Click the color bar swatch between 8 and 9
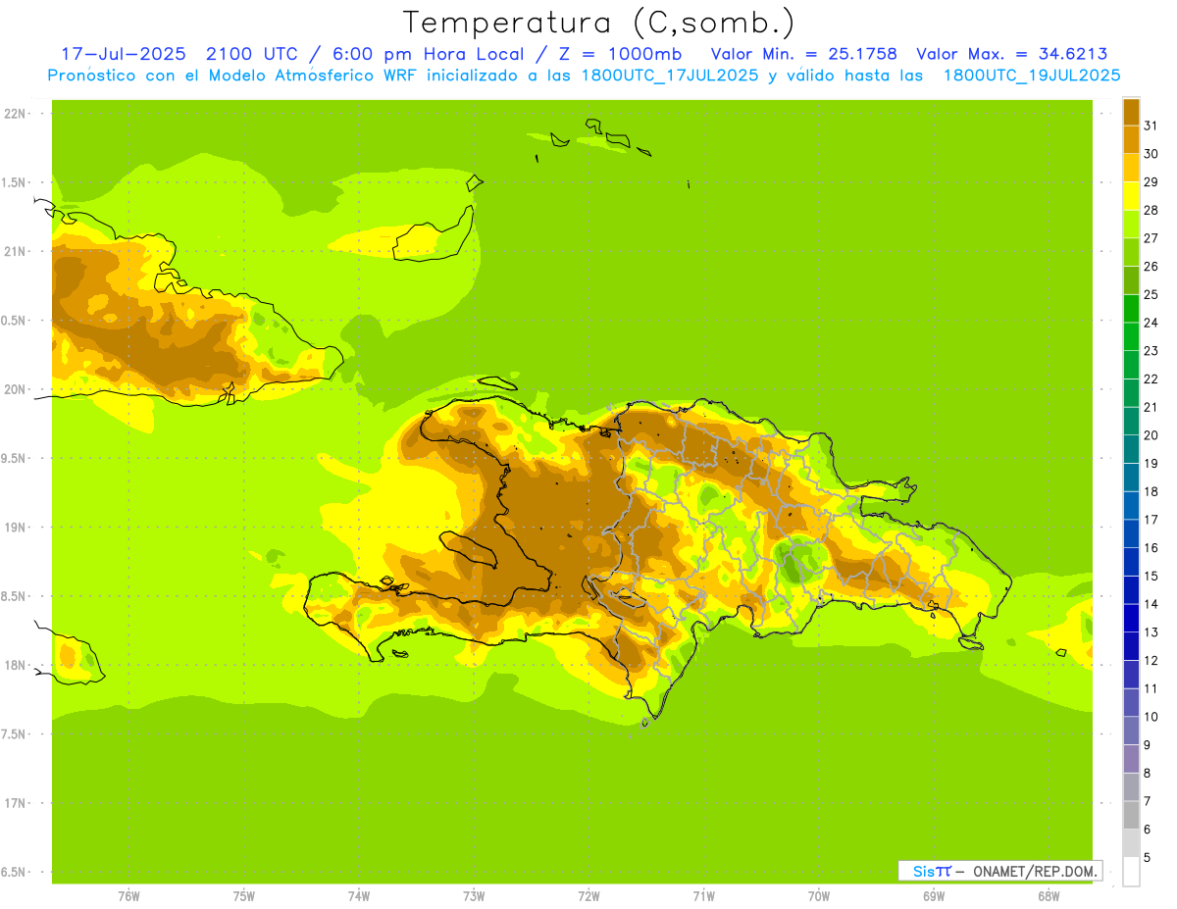 [1131, 758]
